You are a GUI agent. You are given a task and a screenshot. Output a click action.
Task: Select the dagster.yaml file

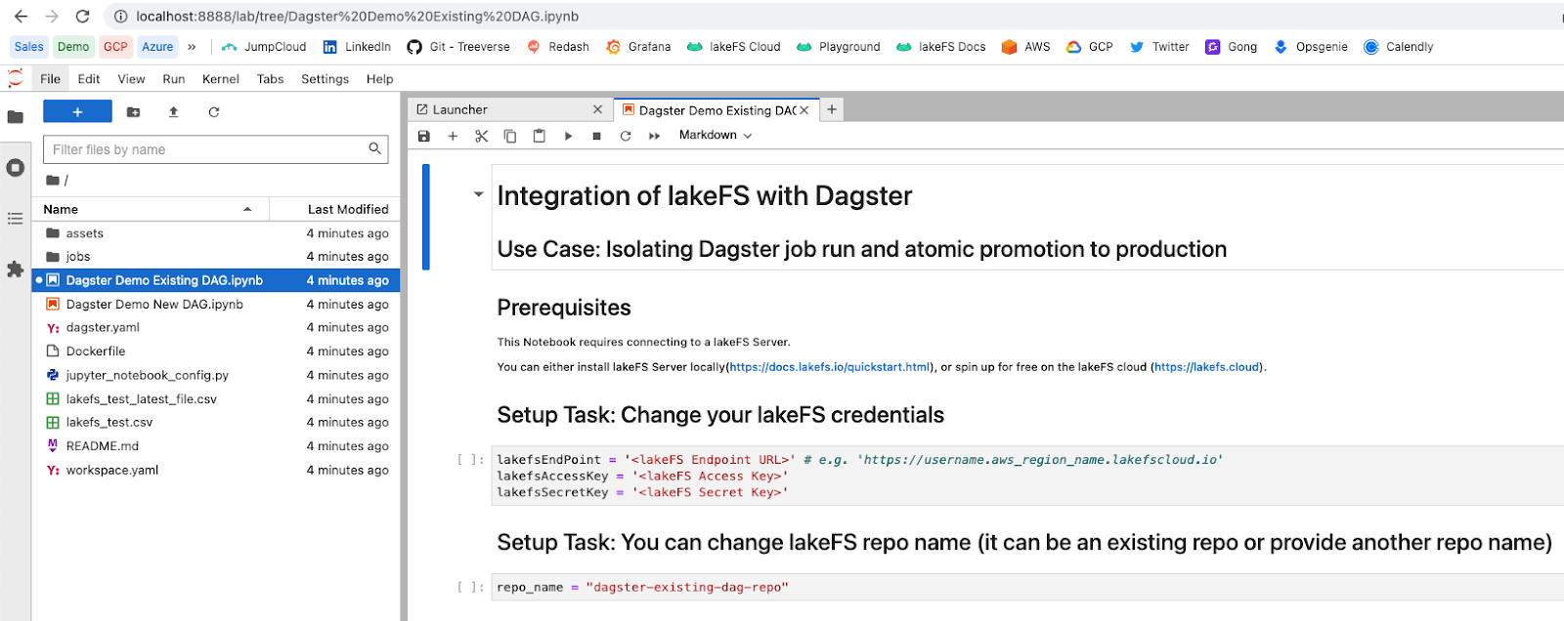tap(216, 328)
